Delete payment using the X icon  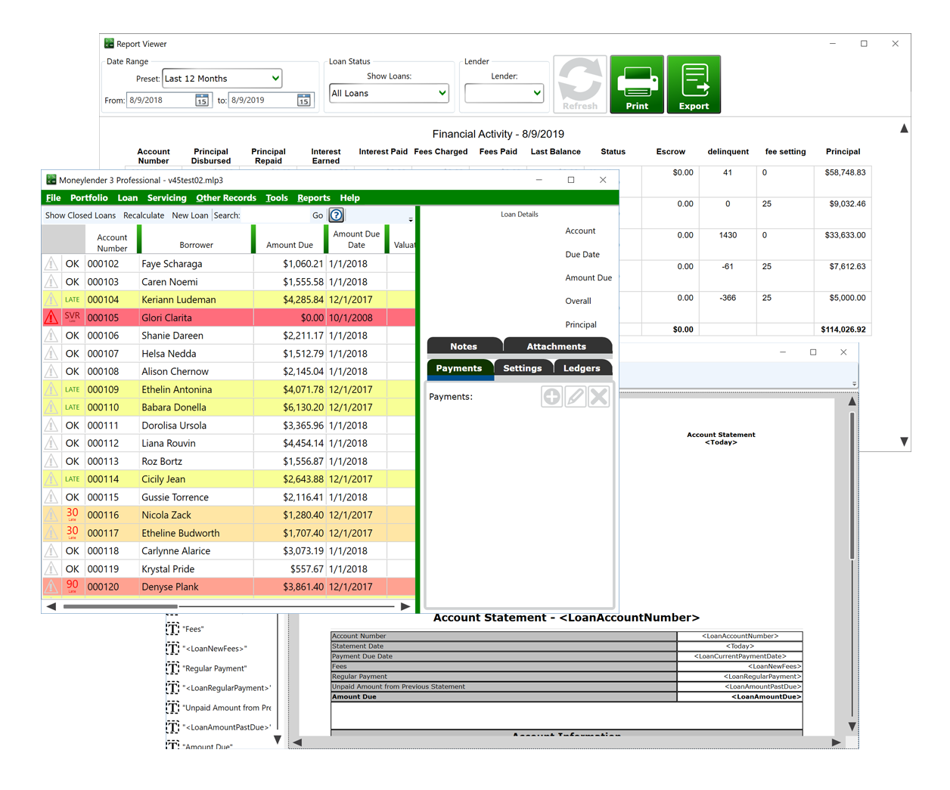599,397
